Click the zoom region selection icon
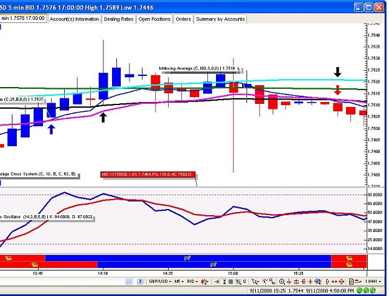The width and height of the screenshot is (389, 296). 238,281
